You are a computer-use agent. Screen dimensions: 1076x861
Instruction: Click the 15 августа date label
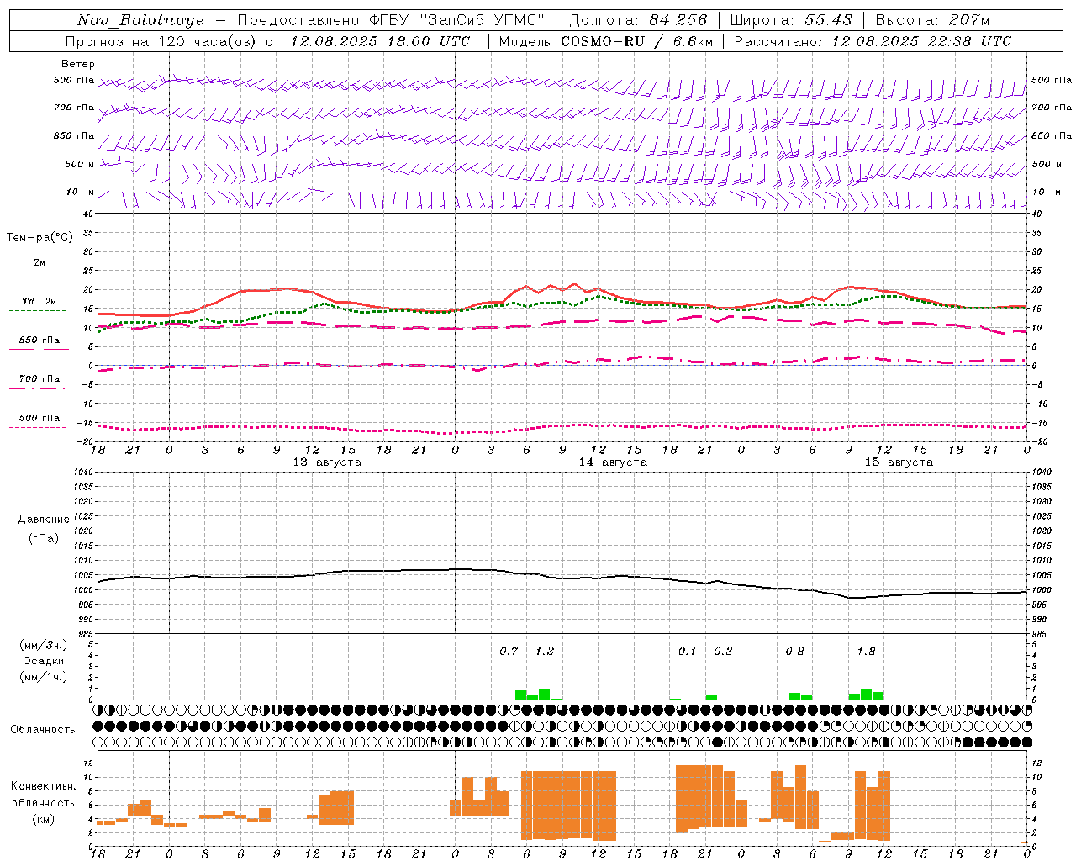pos(899,462)
